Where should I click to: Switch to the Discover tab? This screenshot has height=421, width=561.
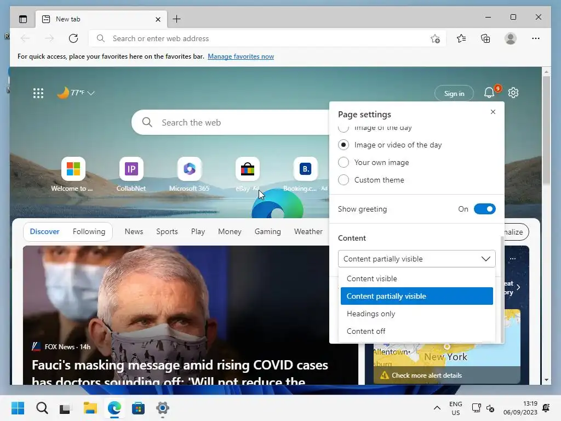(45, 232)
